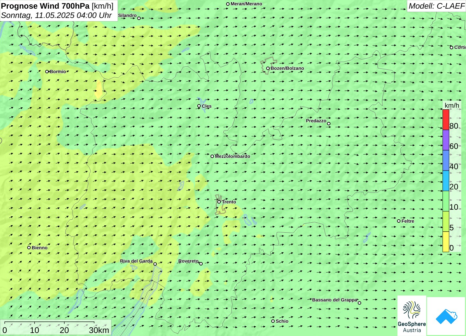466x336 pixels.
Task: Click the GeoSphere Austria logo
Action: 412,316
